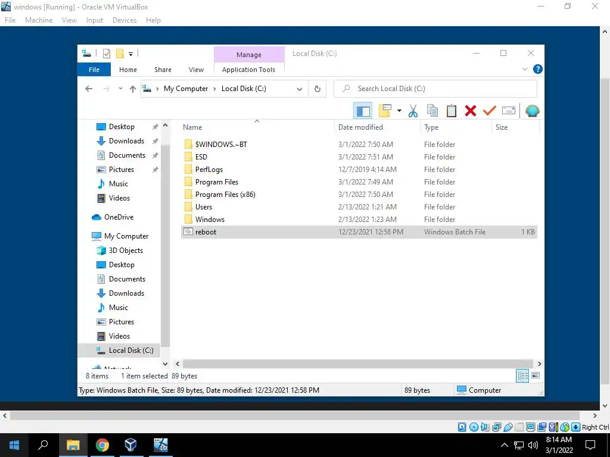Expand the folder options dropdown arrow
Image resolution: width=610 pixels, height=457 pixels.
(399, 111)
